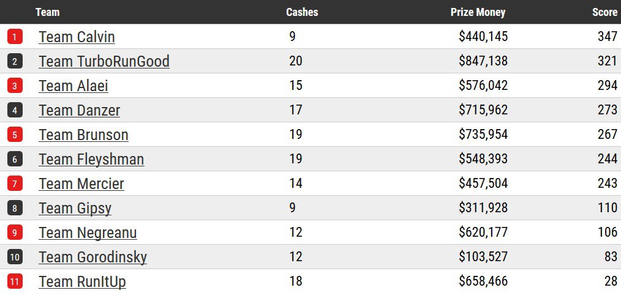The width and height of the screenshot is (621, 293).
Task: Sort by the Score column header
Action: click(x=604, y=12)
